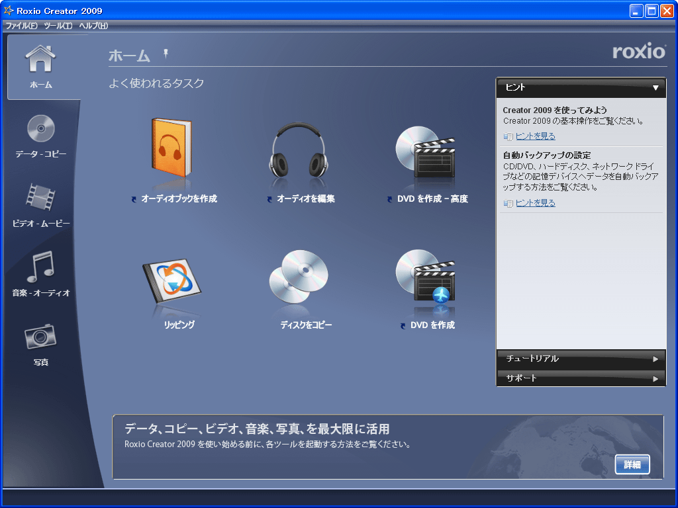Screen dimensions: 678x508
Task: Open the ヘルプ(H) menu
Action: tap(93, 26)
